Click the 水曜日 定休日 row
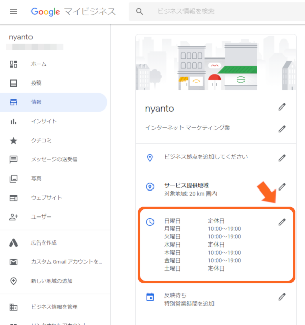 [x=194, y=245]
